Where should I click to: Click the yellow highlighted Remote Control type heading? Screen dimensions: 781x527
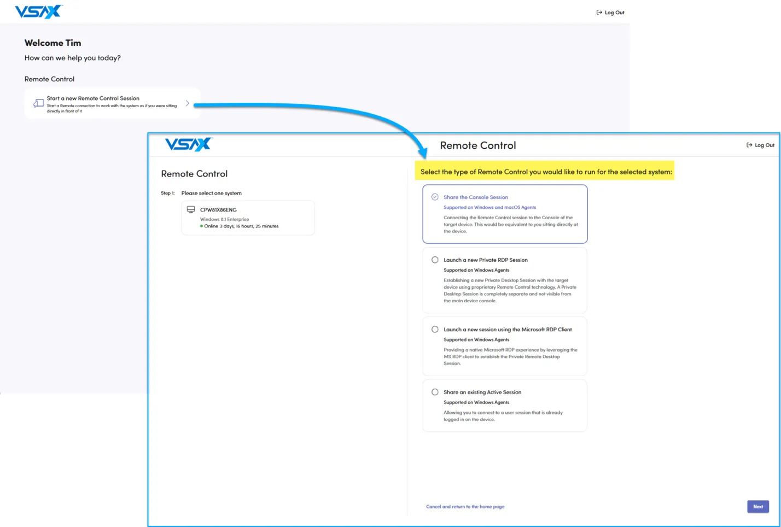[x=546, y=172]
